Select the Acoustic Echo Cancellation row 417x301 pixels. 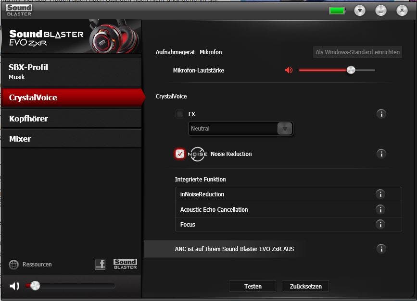click(288, 210)
